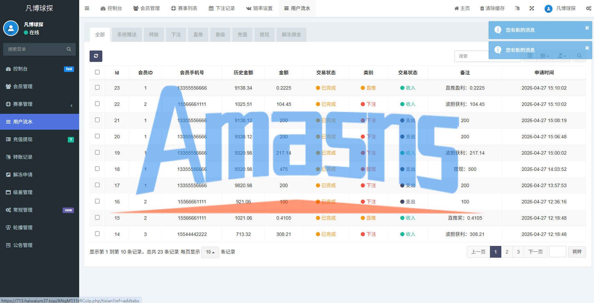Screen dimensions: 594x303
Task: Select the checkbox for row Id 19
Action: tap(97, 153)
